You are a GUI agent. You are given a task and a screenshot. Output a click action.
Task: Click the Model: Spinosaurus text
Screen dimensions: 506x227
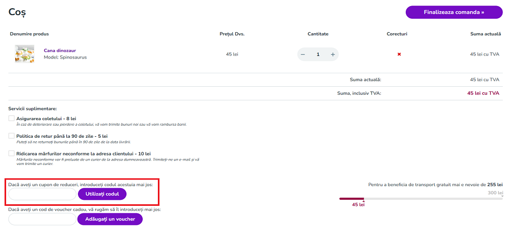(65, 58)
